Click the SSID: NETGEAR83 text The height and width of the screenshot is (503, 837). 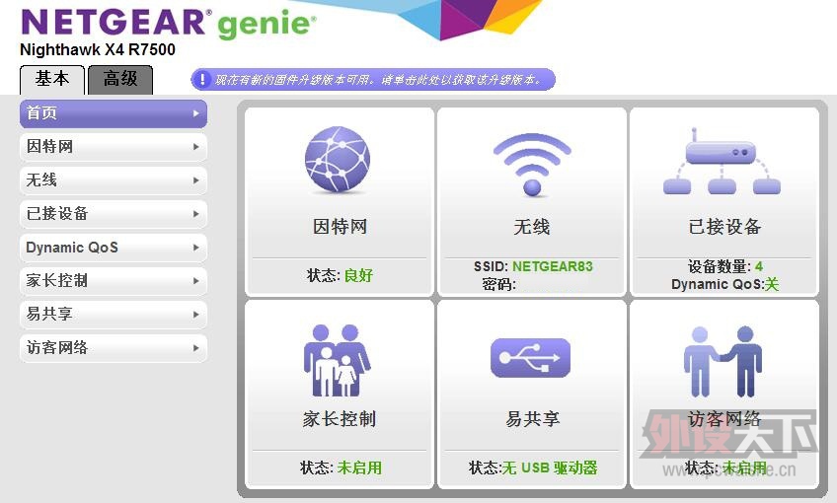(x=533, y=266)
